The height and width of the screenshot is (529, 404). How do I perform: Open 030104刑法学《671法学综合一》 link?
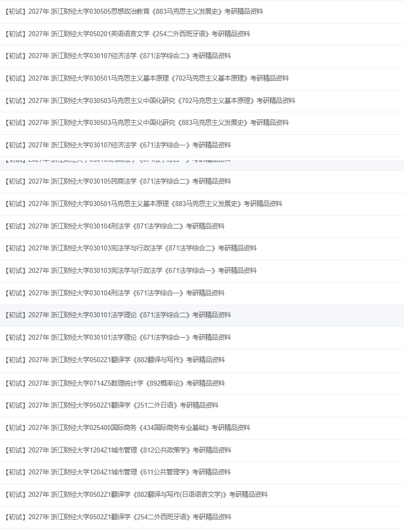[x=115, y=293]
